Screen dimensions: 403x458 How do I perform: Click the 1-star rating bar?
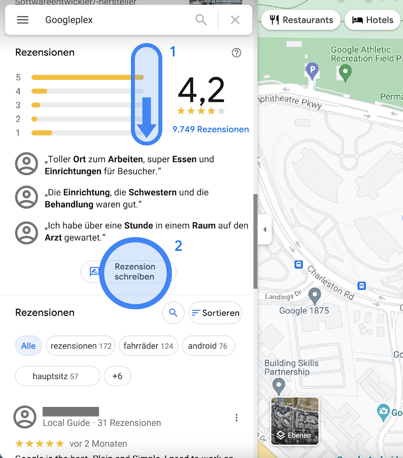[87, 133]
